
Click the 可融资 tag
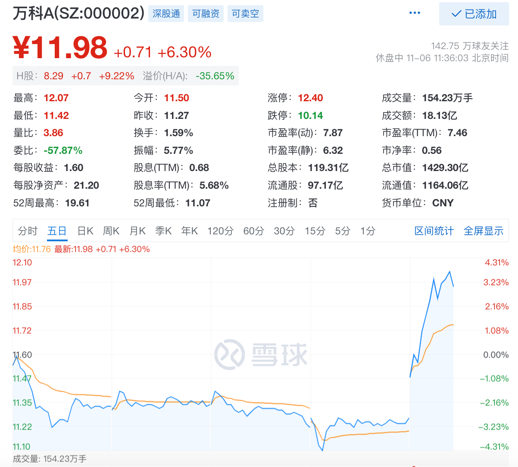pyautogui.click(x=206, y=14)
